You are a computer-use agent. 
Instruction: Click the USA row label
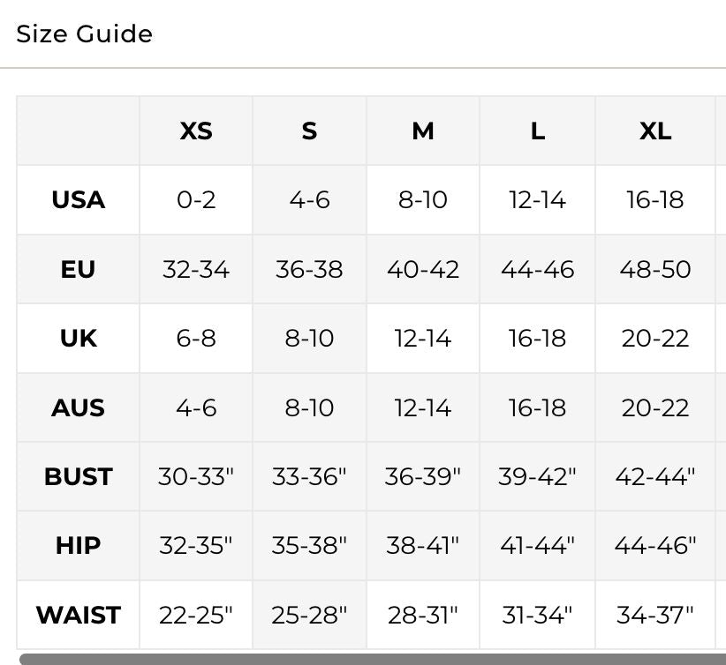click(x=79, y=200)
